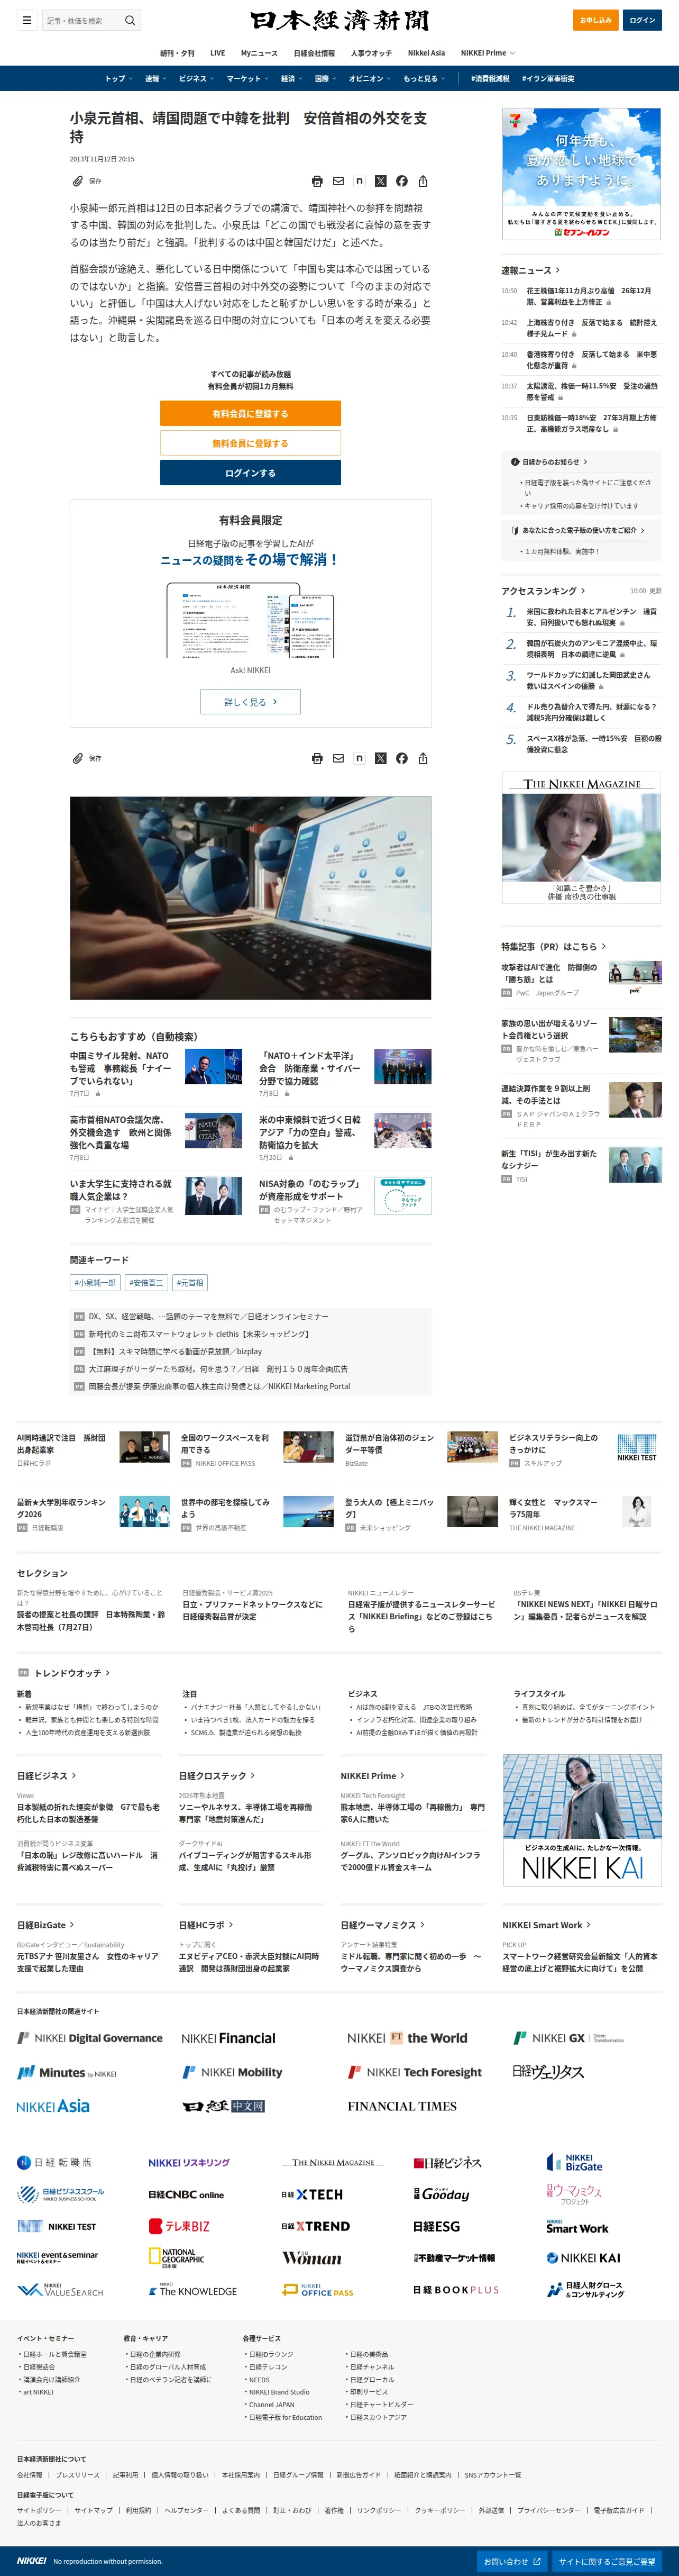
Task: Expand the 経済 dropdown in the navigation bar
Action: pyautogui.click(x=291, y=78)
